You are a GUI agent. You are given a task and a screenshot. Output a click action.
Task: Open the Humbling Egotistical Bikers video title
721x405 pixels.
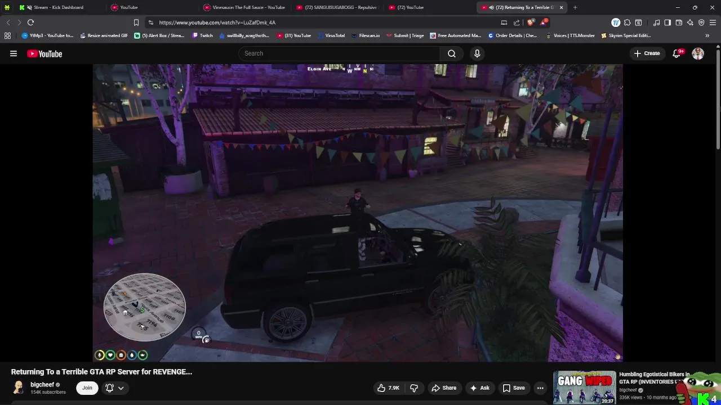point(654,378)
